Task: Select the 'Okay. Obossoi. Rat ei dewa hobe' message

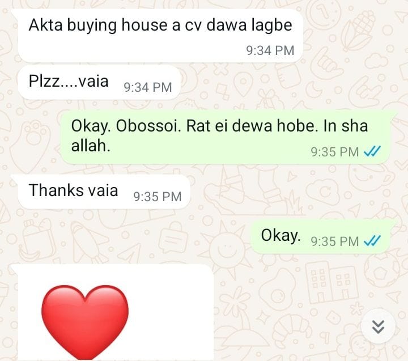Action: pos(224,137)
